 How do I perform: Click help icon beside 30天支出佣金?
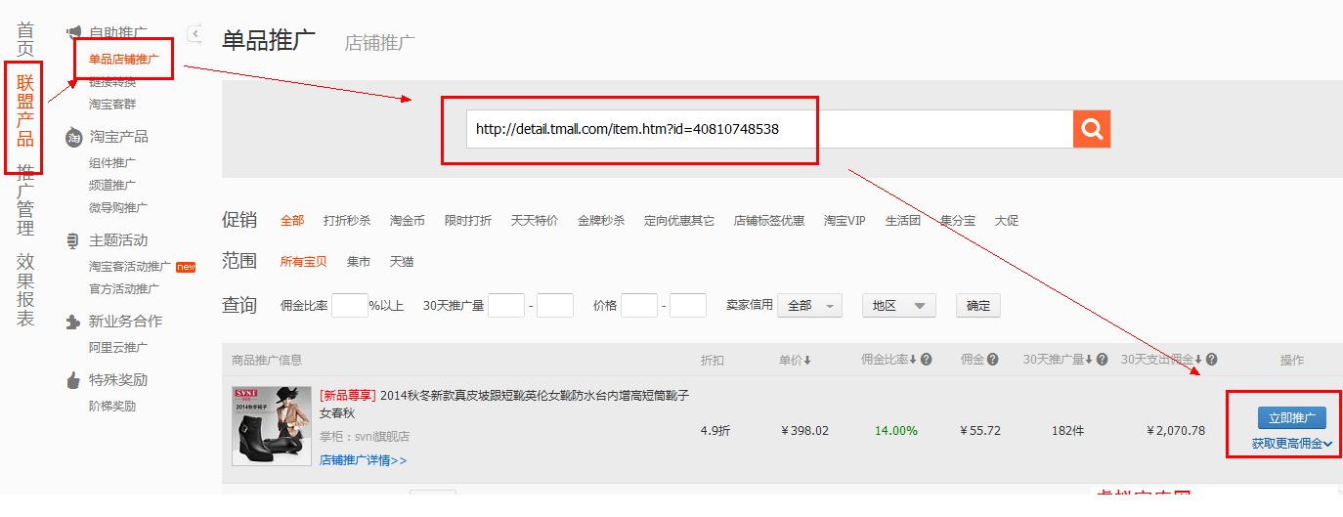1212,360
